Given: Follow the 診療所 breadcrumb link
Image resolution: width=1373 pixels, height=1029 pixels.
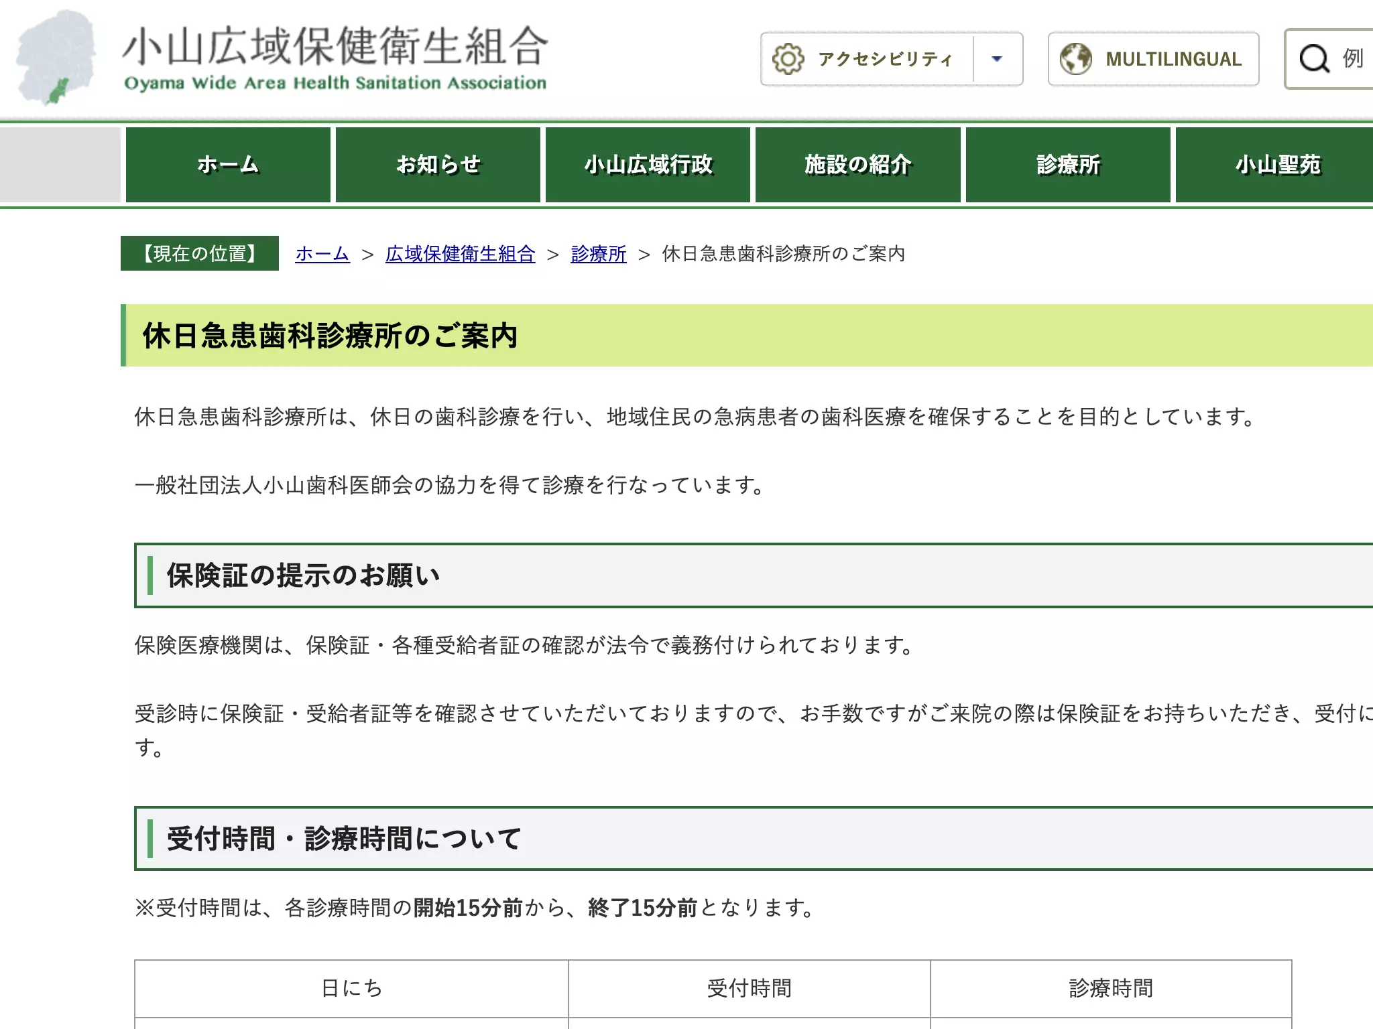Looking at the screenshot, I should pos(599,254).
